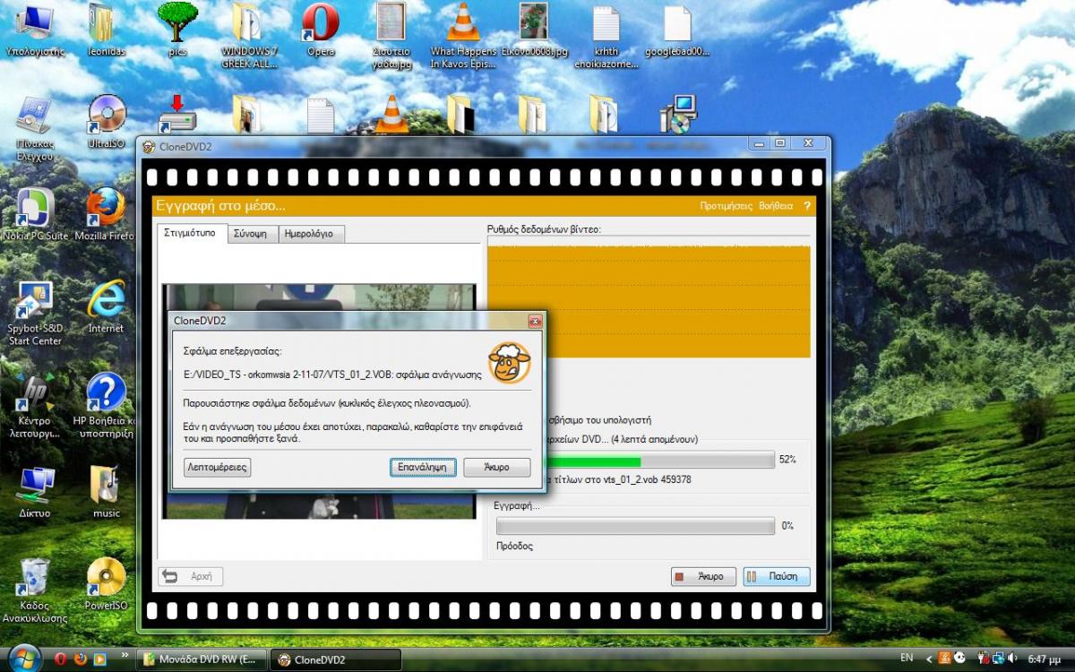Switch to Μονάδα DVD RW taskbar window

[x=201, y=659]
